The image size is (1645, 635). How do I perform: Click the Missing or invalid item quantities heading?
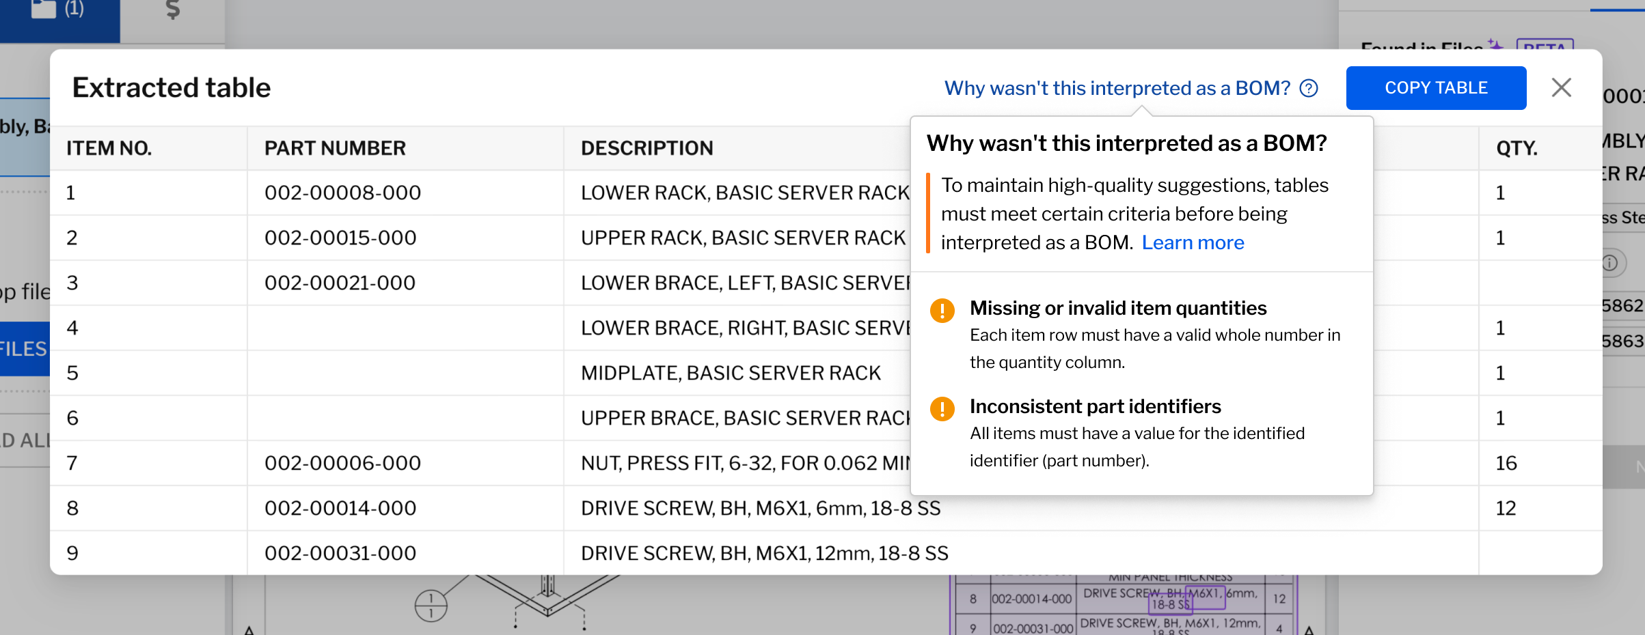pos(1118,308)
